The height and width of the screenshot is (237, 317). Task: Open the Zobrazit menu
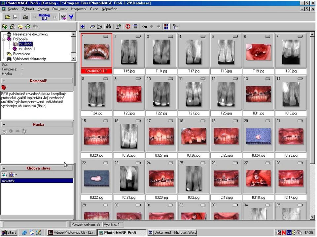[28, 9]
